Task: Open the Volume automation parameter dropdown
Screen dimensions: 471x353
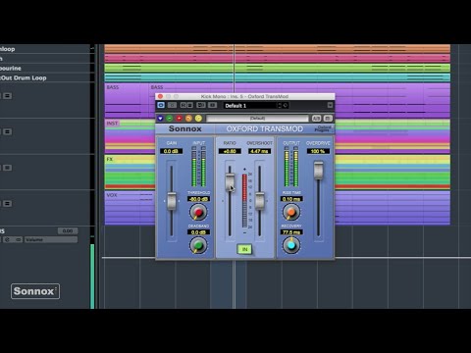Action: point(51,239)
